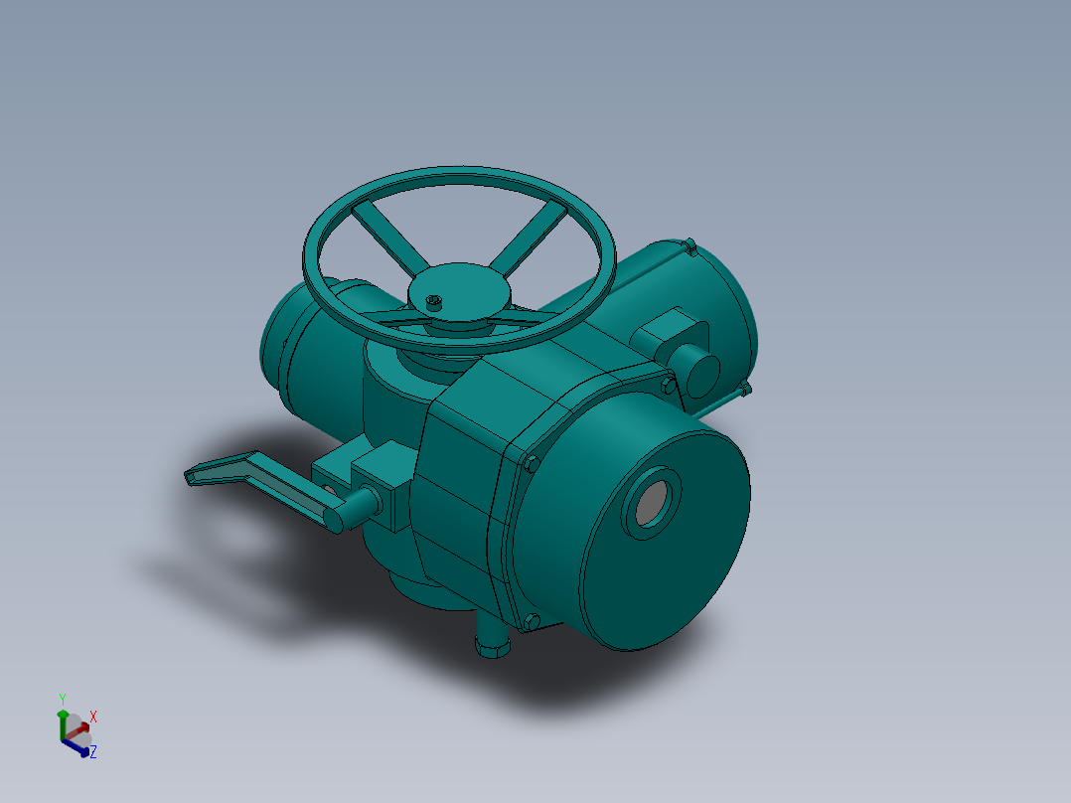This screenshot has width=1071, height=803.
Task: Click the blue Z axis of the triad
Action: [x=76, y=748]
